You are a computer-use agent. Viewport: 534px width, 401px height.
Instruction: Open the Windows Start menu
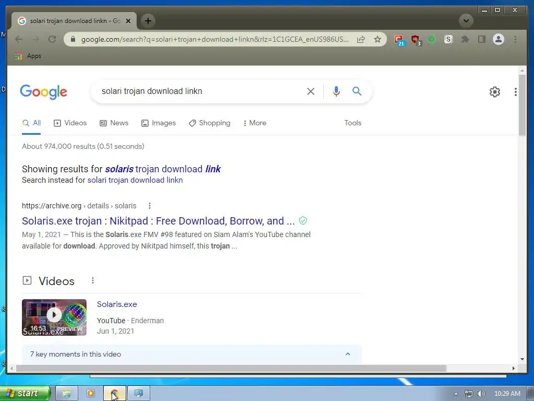(x=25, y=394)
